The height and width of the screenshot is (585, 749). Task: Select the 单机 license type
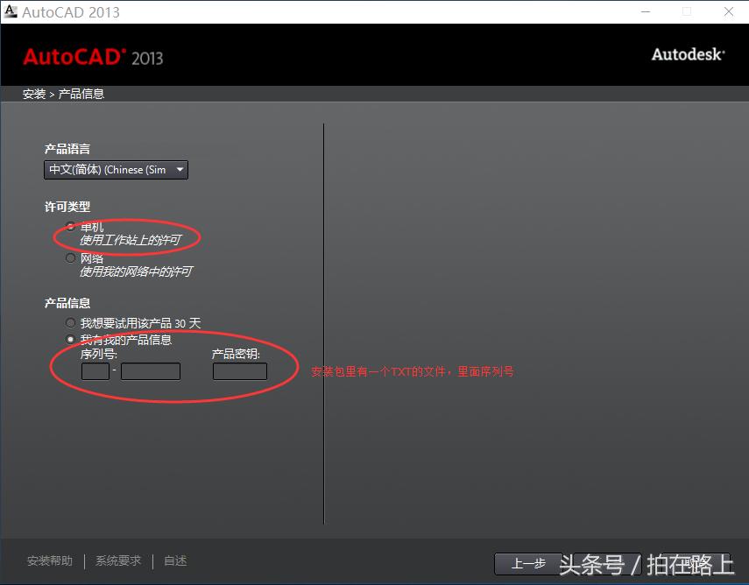[70, 226]
